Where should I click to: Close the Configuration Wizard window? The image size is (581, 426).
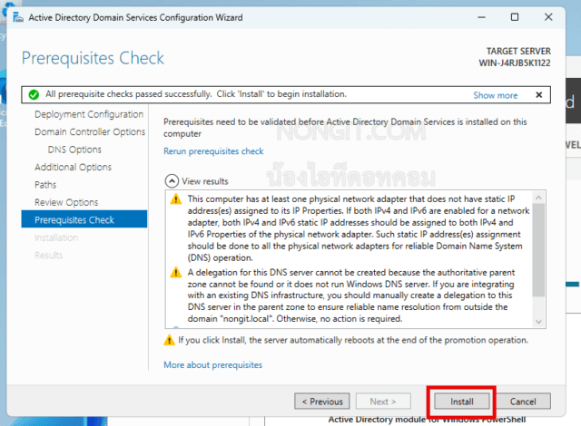point(548,17)
